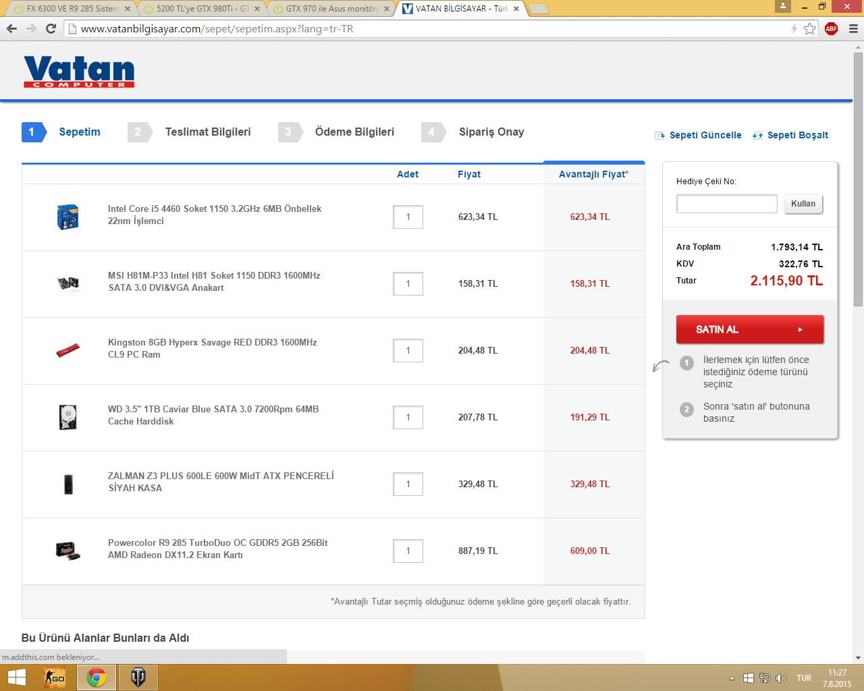Click the browser address bar URL
This screenshot has height=691, width=864.
point(217,29)
